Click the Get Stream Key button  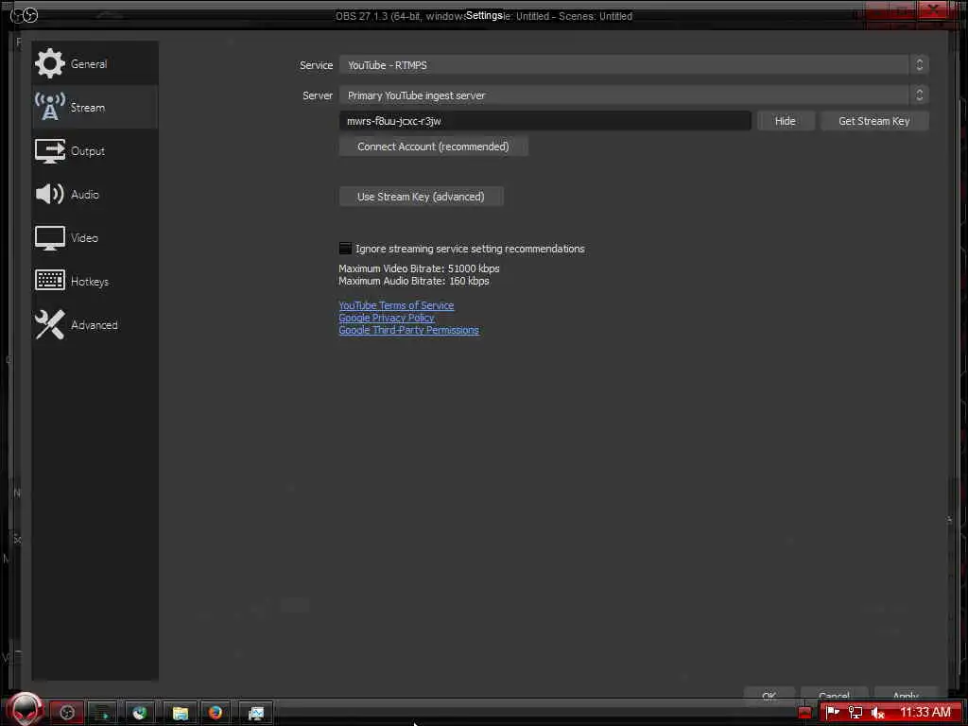pos(874,121)
